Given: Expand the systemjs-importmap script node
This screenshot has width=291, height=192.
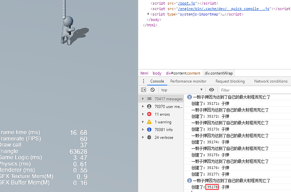Looking at the screenshot, I should pyautogui.click(x=148, y=14).
